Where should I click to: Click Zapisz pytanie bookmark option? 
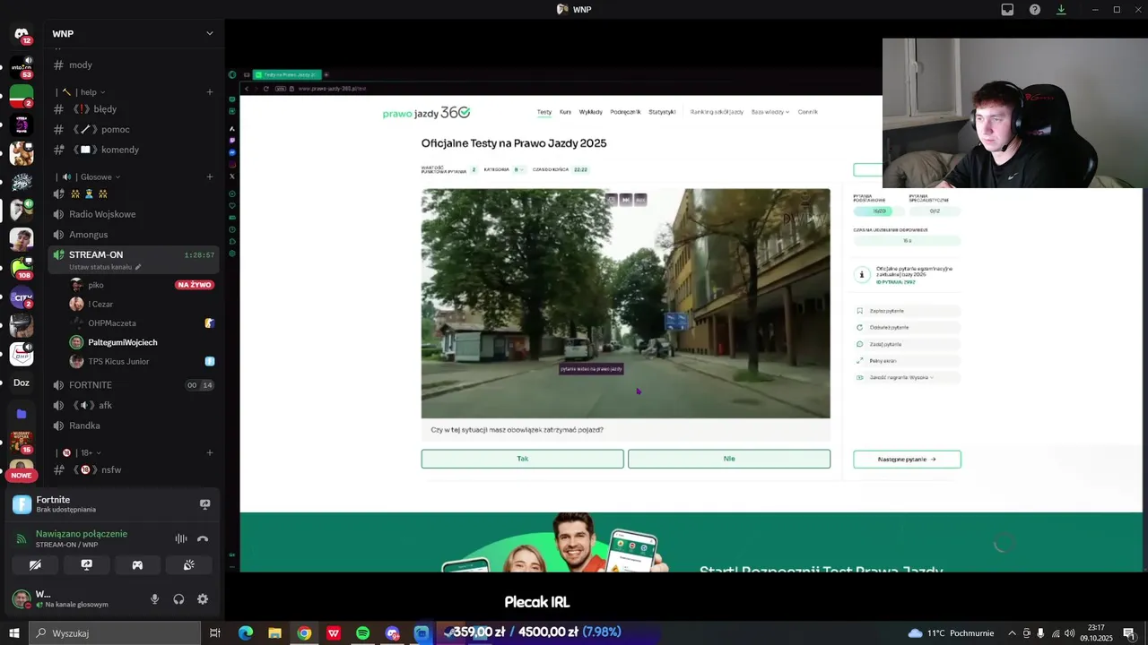coord(907,311)
